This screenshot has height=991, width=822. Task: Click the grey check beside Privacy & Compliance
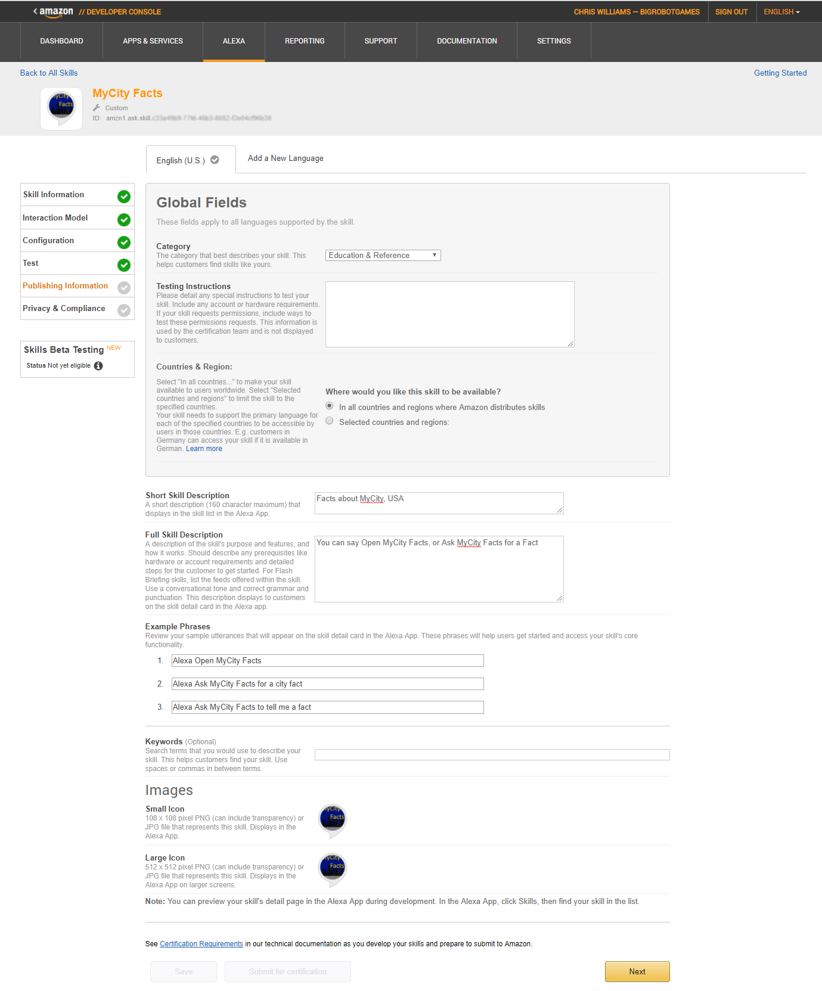(x=124, y=310)
